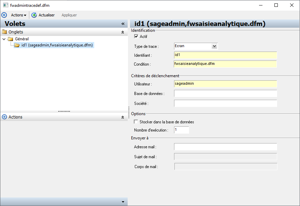This screenshot has width=300, height=206.
Task: Collapse the Général tree node
Action: [x=4, y=39]
